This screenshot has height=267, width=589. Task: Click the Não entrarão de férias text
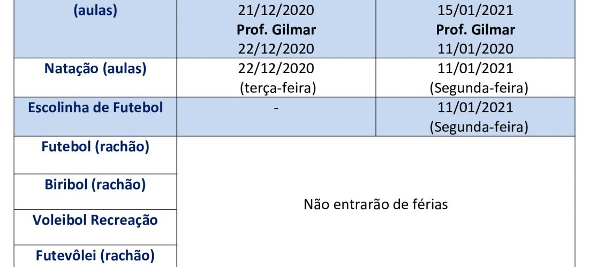tap(376, 205)
